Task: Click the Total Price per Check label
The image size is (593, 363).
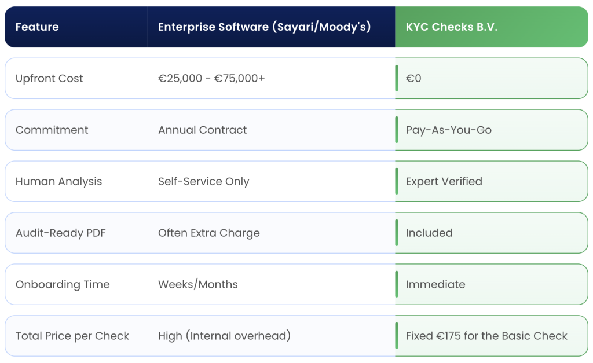Action: click(72, 336)
